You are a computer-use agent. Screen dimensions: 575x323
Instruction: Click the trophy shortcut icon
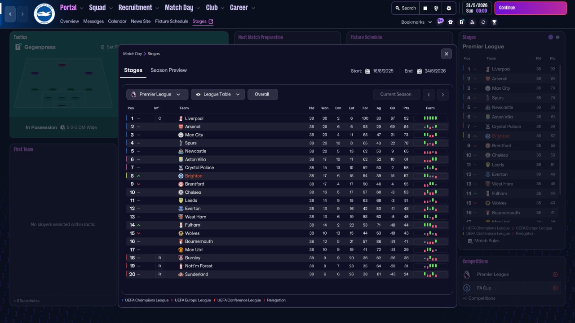coord(494,22)
